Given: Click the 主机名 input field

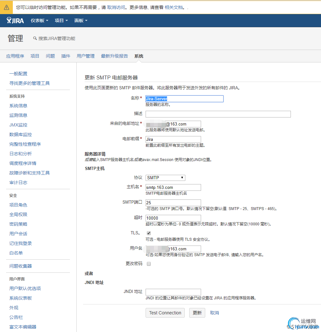Looking at the screenshot, I should pyautogui.click(x=173, y=187).
